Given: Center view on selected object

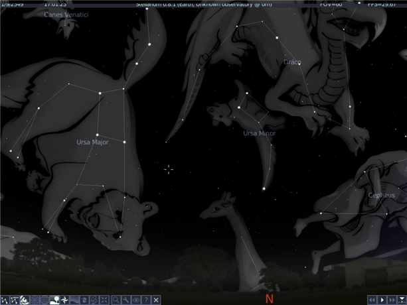Looking at the screenshot, I should tap(104, 300).
